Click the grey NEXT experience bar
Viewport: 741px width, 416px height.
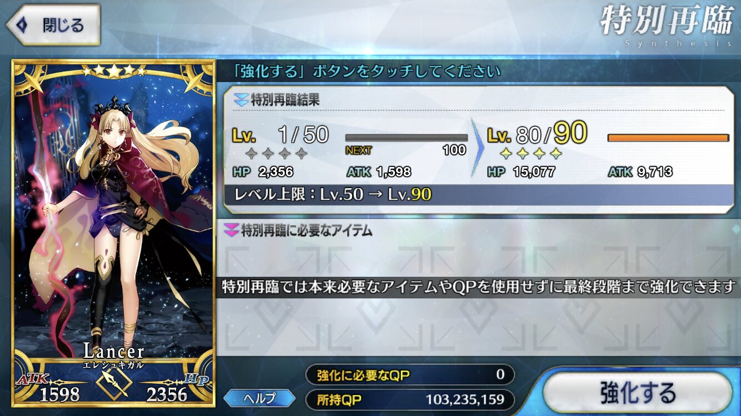(406, 138)
